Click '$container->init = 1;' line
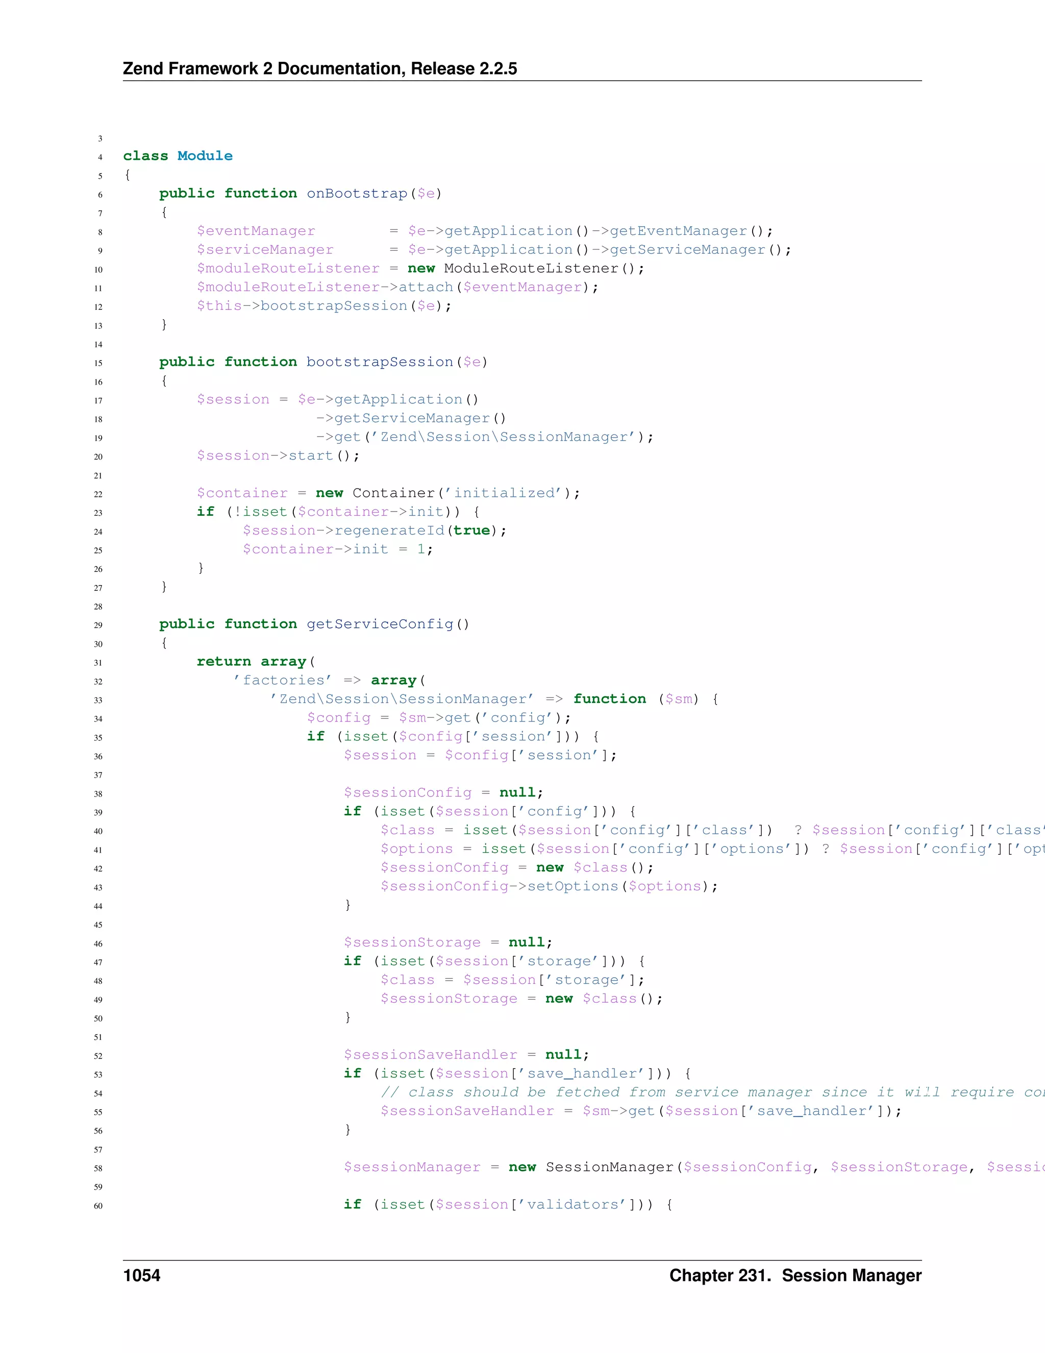The width and height of the screenshot is (1045, 1353). [338, 549]
